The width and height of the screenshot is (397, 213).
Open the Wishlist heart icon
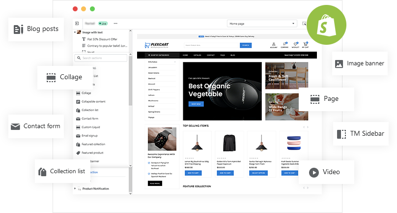pos(296,45)
